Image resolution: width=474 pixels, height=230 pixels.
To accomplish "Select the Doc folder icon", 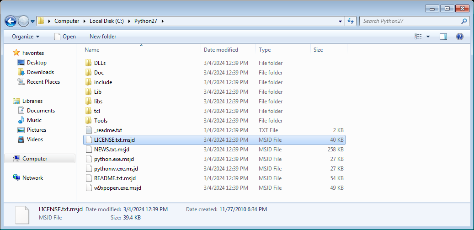I will coord(88,73).
